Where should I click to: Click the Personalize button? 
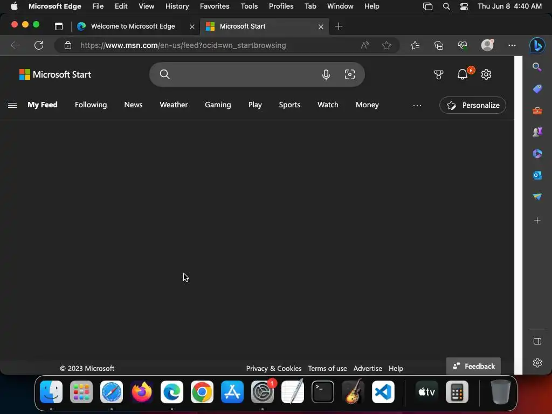(x=472, y=105)
